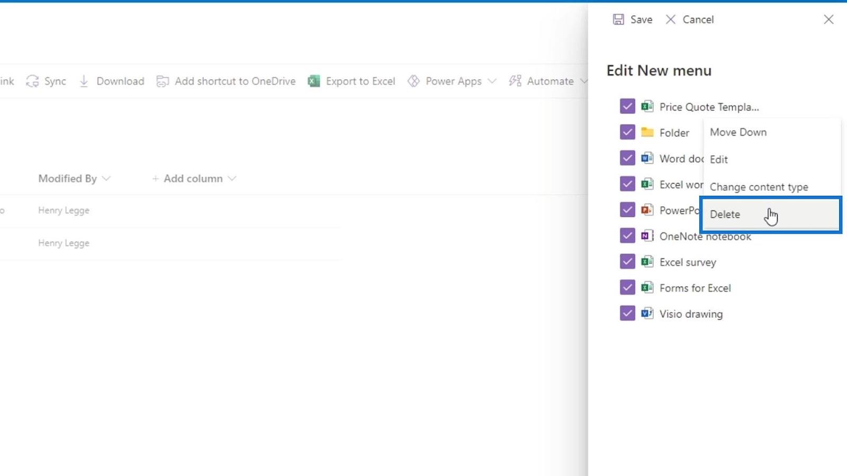Click Excel icon beside Excel workbook
This screenshot has height=476, width=847.
(x=647, y=184)
